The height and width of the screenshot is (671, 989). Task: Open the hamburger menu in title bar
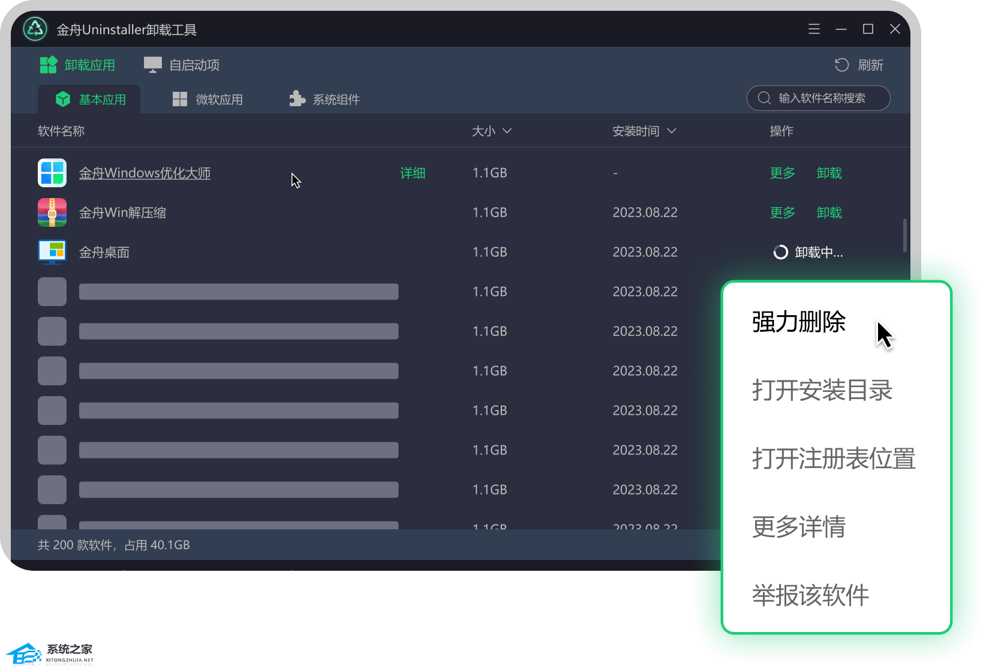pos(814,29)
